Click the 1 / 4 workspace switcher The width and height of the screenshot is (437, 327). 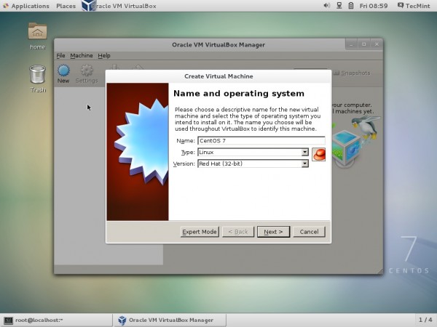(x=425, y=320)
